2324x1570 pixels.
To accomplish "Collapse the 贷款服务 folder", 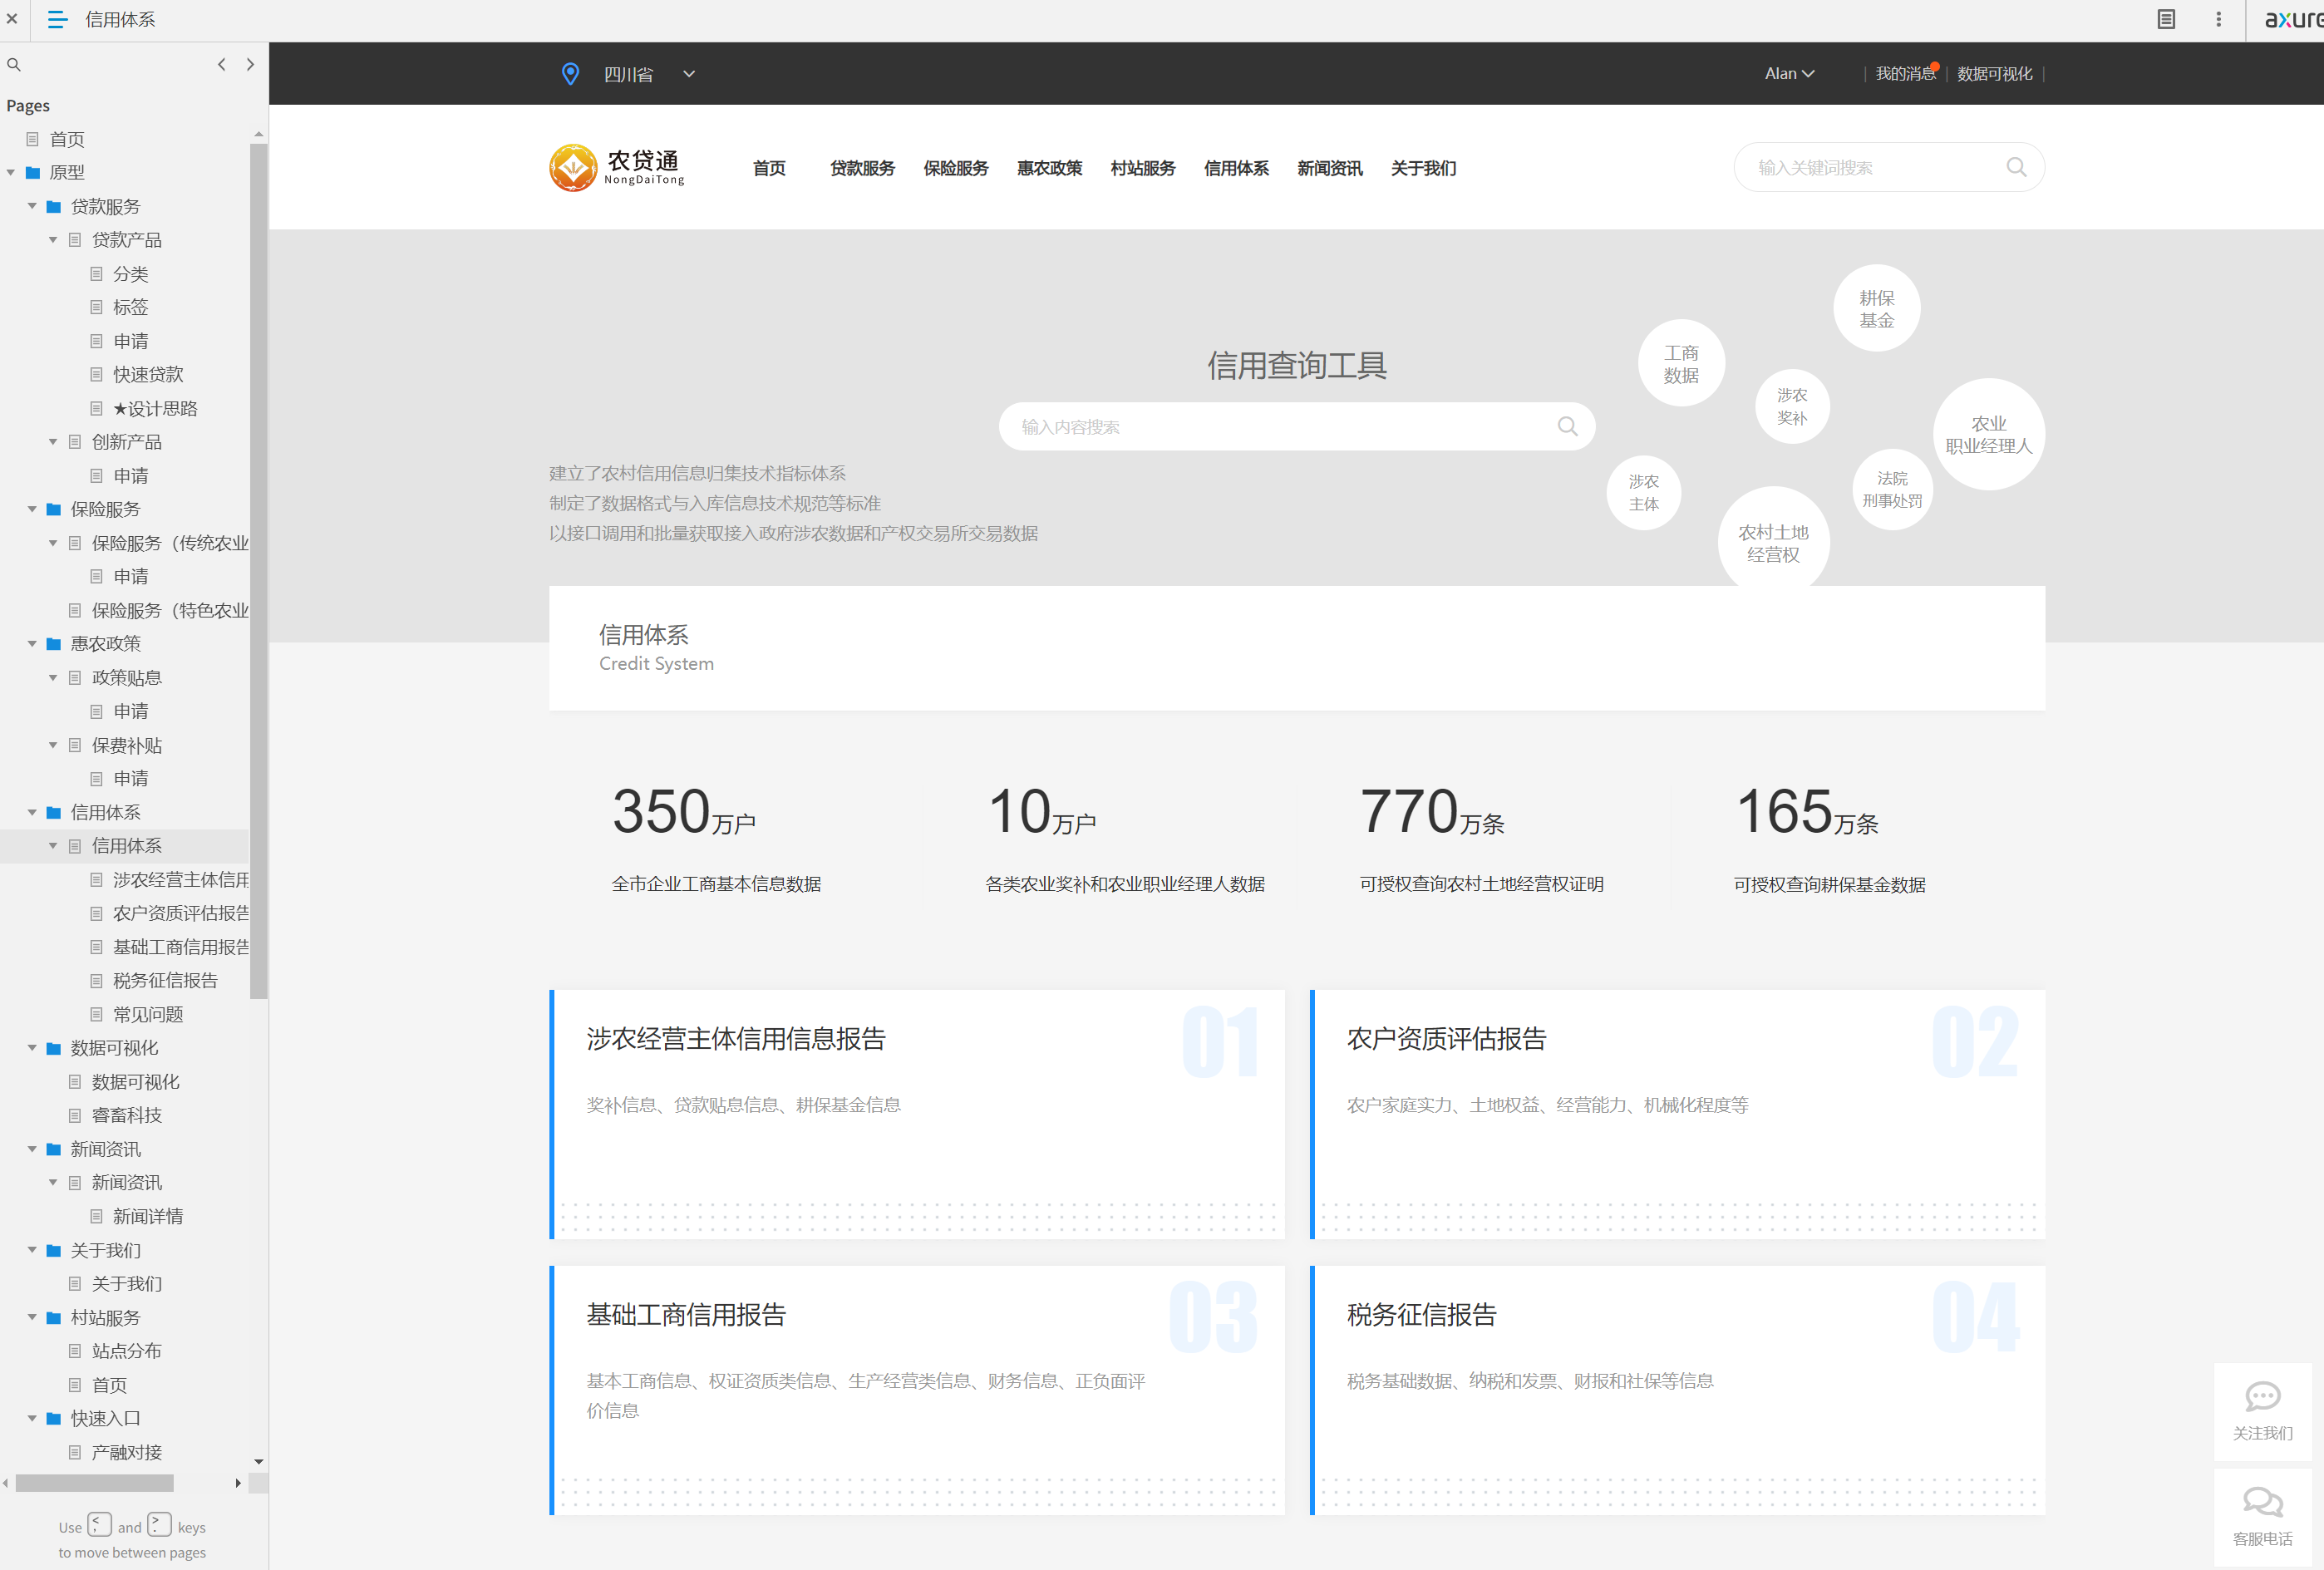I will click(32, 207).
